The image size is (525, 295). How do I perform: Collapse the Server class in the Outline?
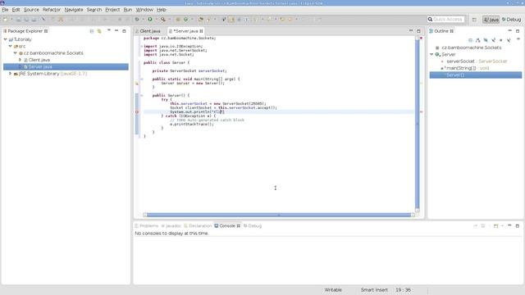[x=432, y=54]
